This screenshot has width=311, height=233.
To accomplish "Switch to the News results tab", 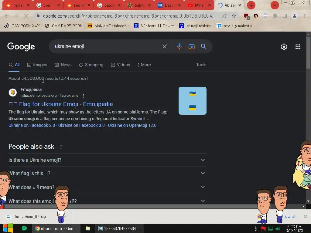I will 63,65.
